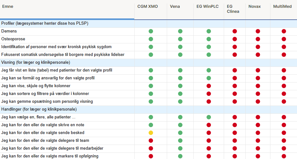Click the MultiMed dot in the svær kronisk psykisk sygdom row
Image resolution: width=297 pixels, height=159 pixels.
pyautogui.click(x=284, y=47)
